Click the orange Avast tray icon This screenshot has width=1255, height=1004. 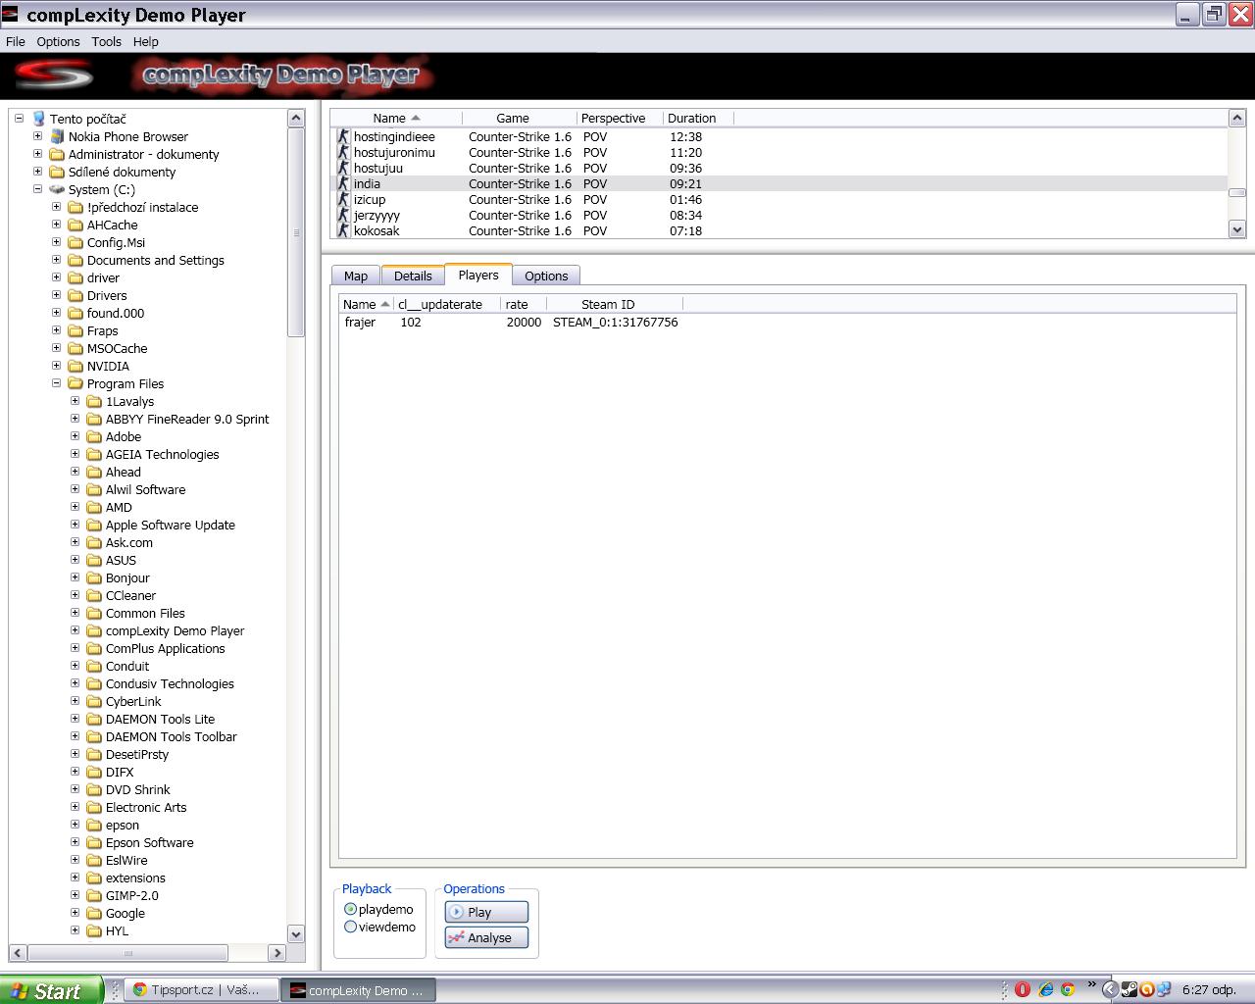tap(1146, 990)
